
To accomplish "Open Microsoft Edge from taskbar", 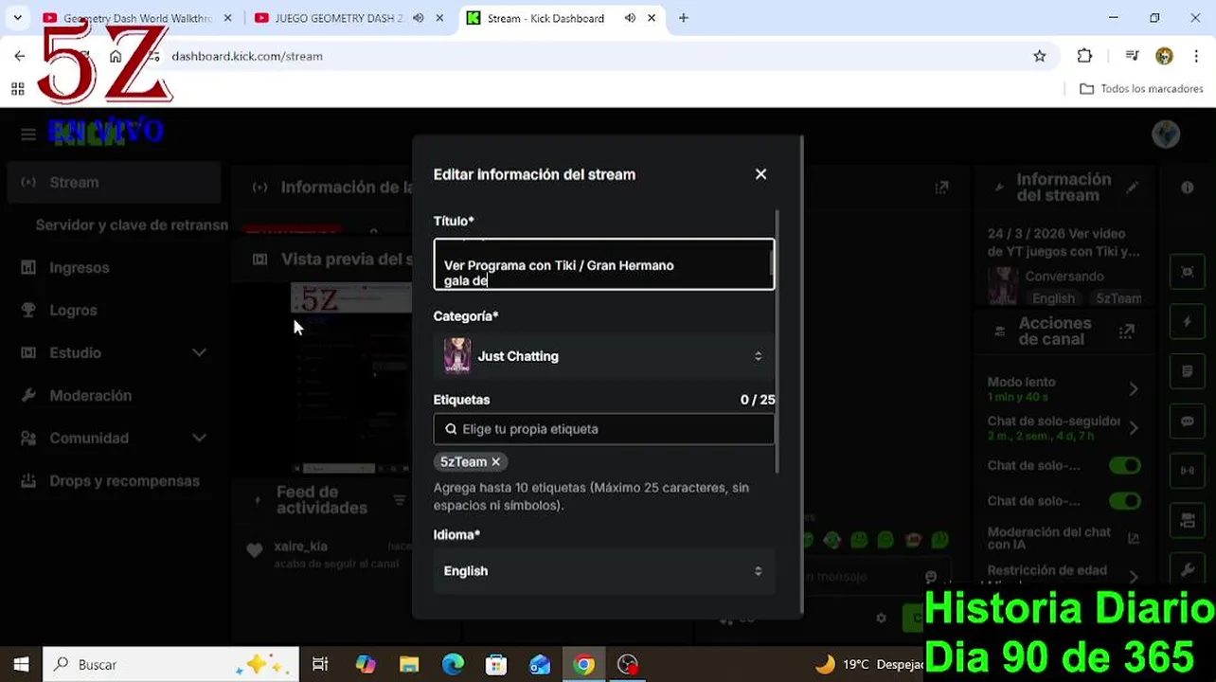I will (453, 665).
